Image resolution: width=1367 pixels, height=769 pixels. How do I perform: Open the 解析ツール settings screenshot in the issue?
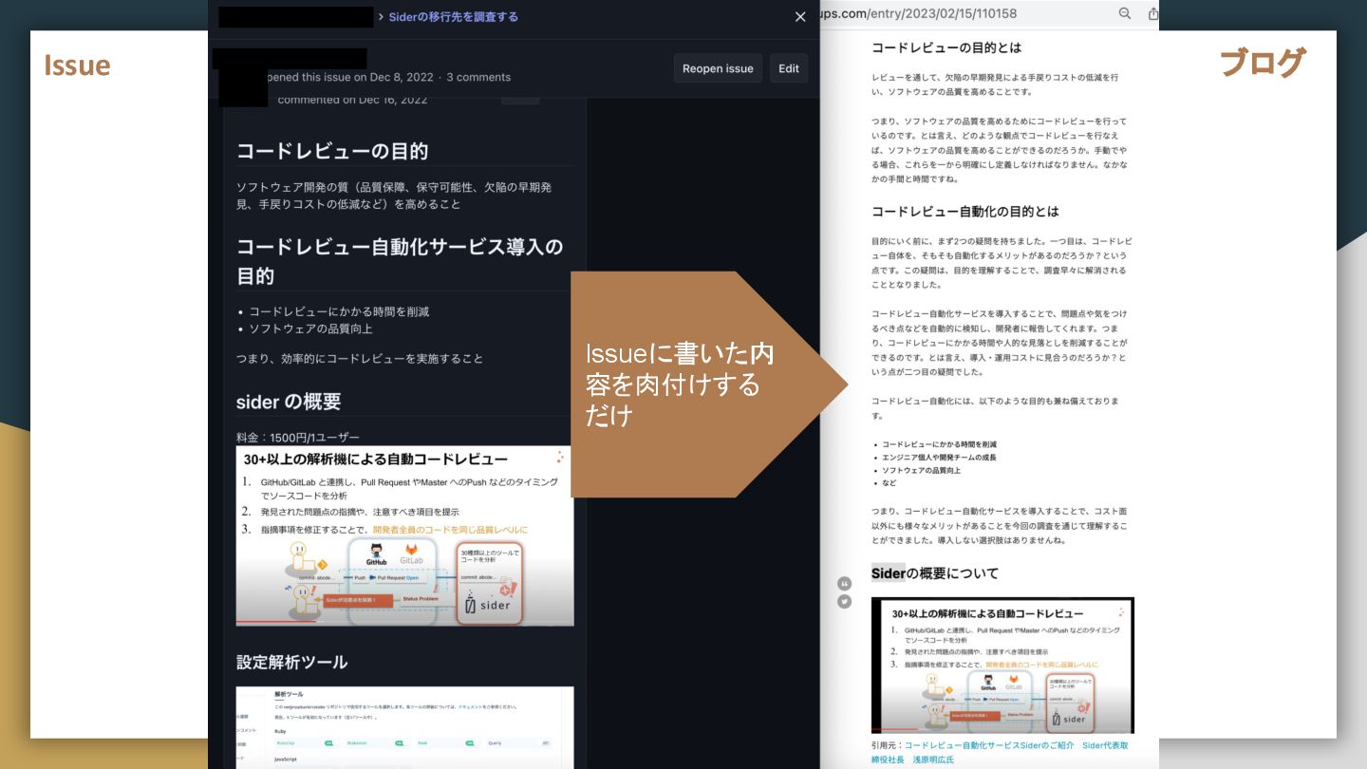coord(404,727)
